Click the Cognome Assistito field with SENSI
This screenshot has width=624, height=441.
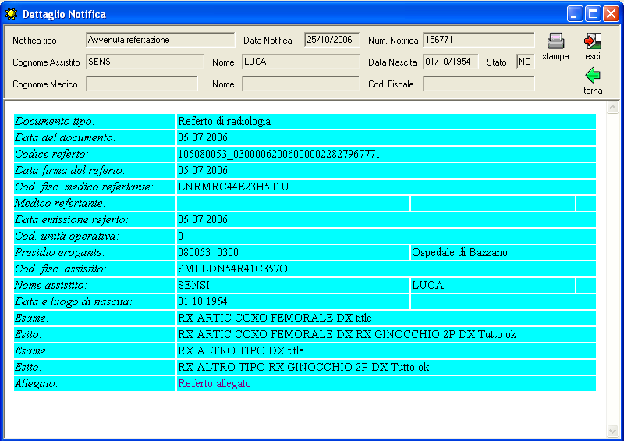click(x=144, y=62)
